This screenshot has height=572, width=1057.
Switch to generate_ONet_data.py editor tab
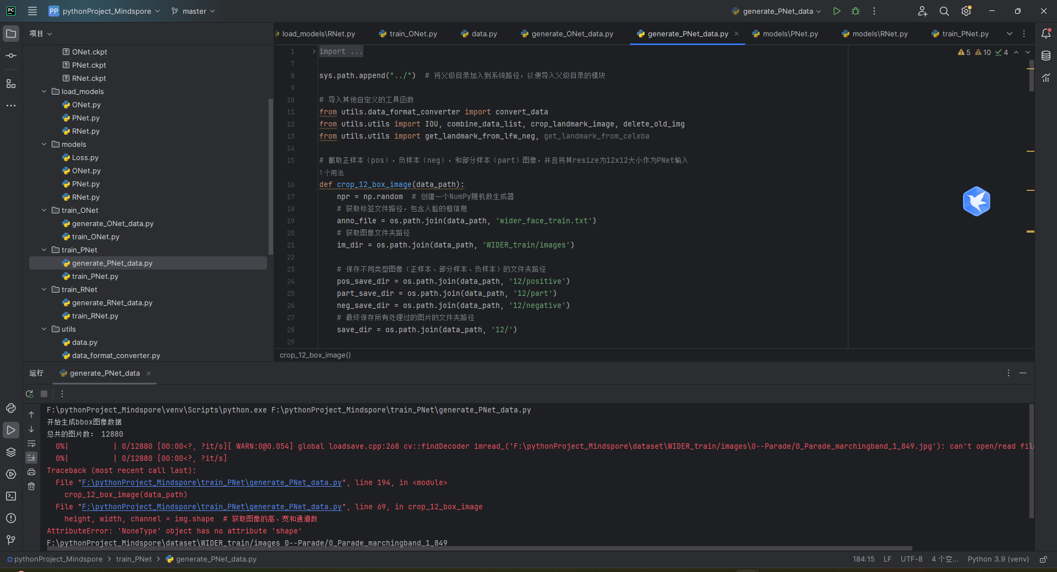[567, 34]
